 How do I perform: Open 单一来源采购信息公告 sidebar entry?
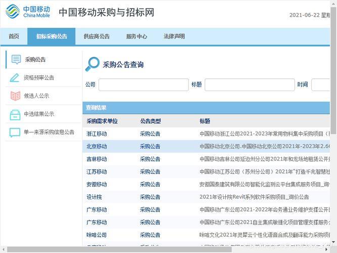click(x=49, y=132)
